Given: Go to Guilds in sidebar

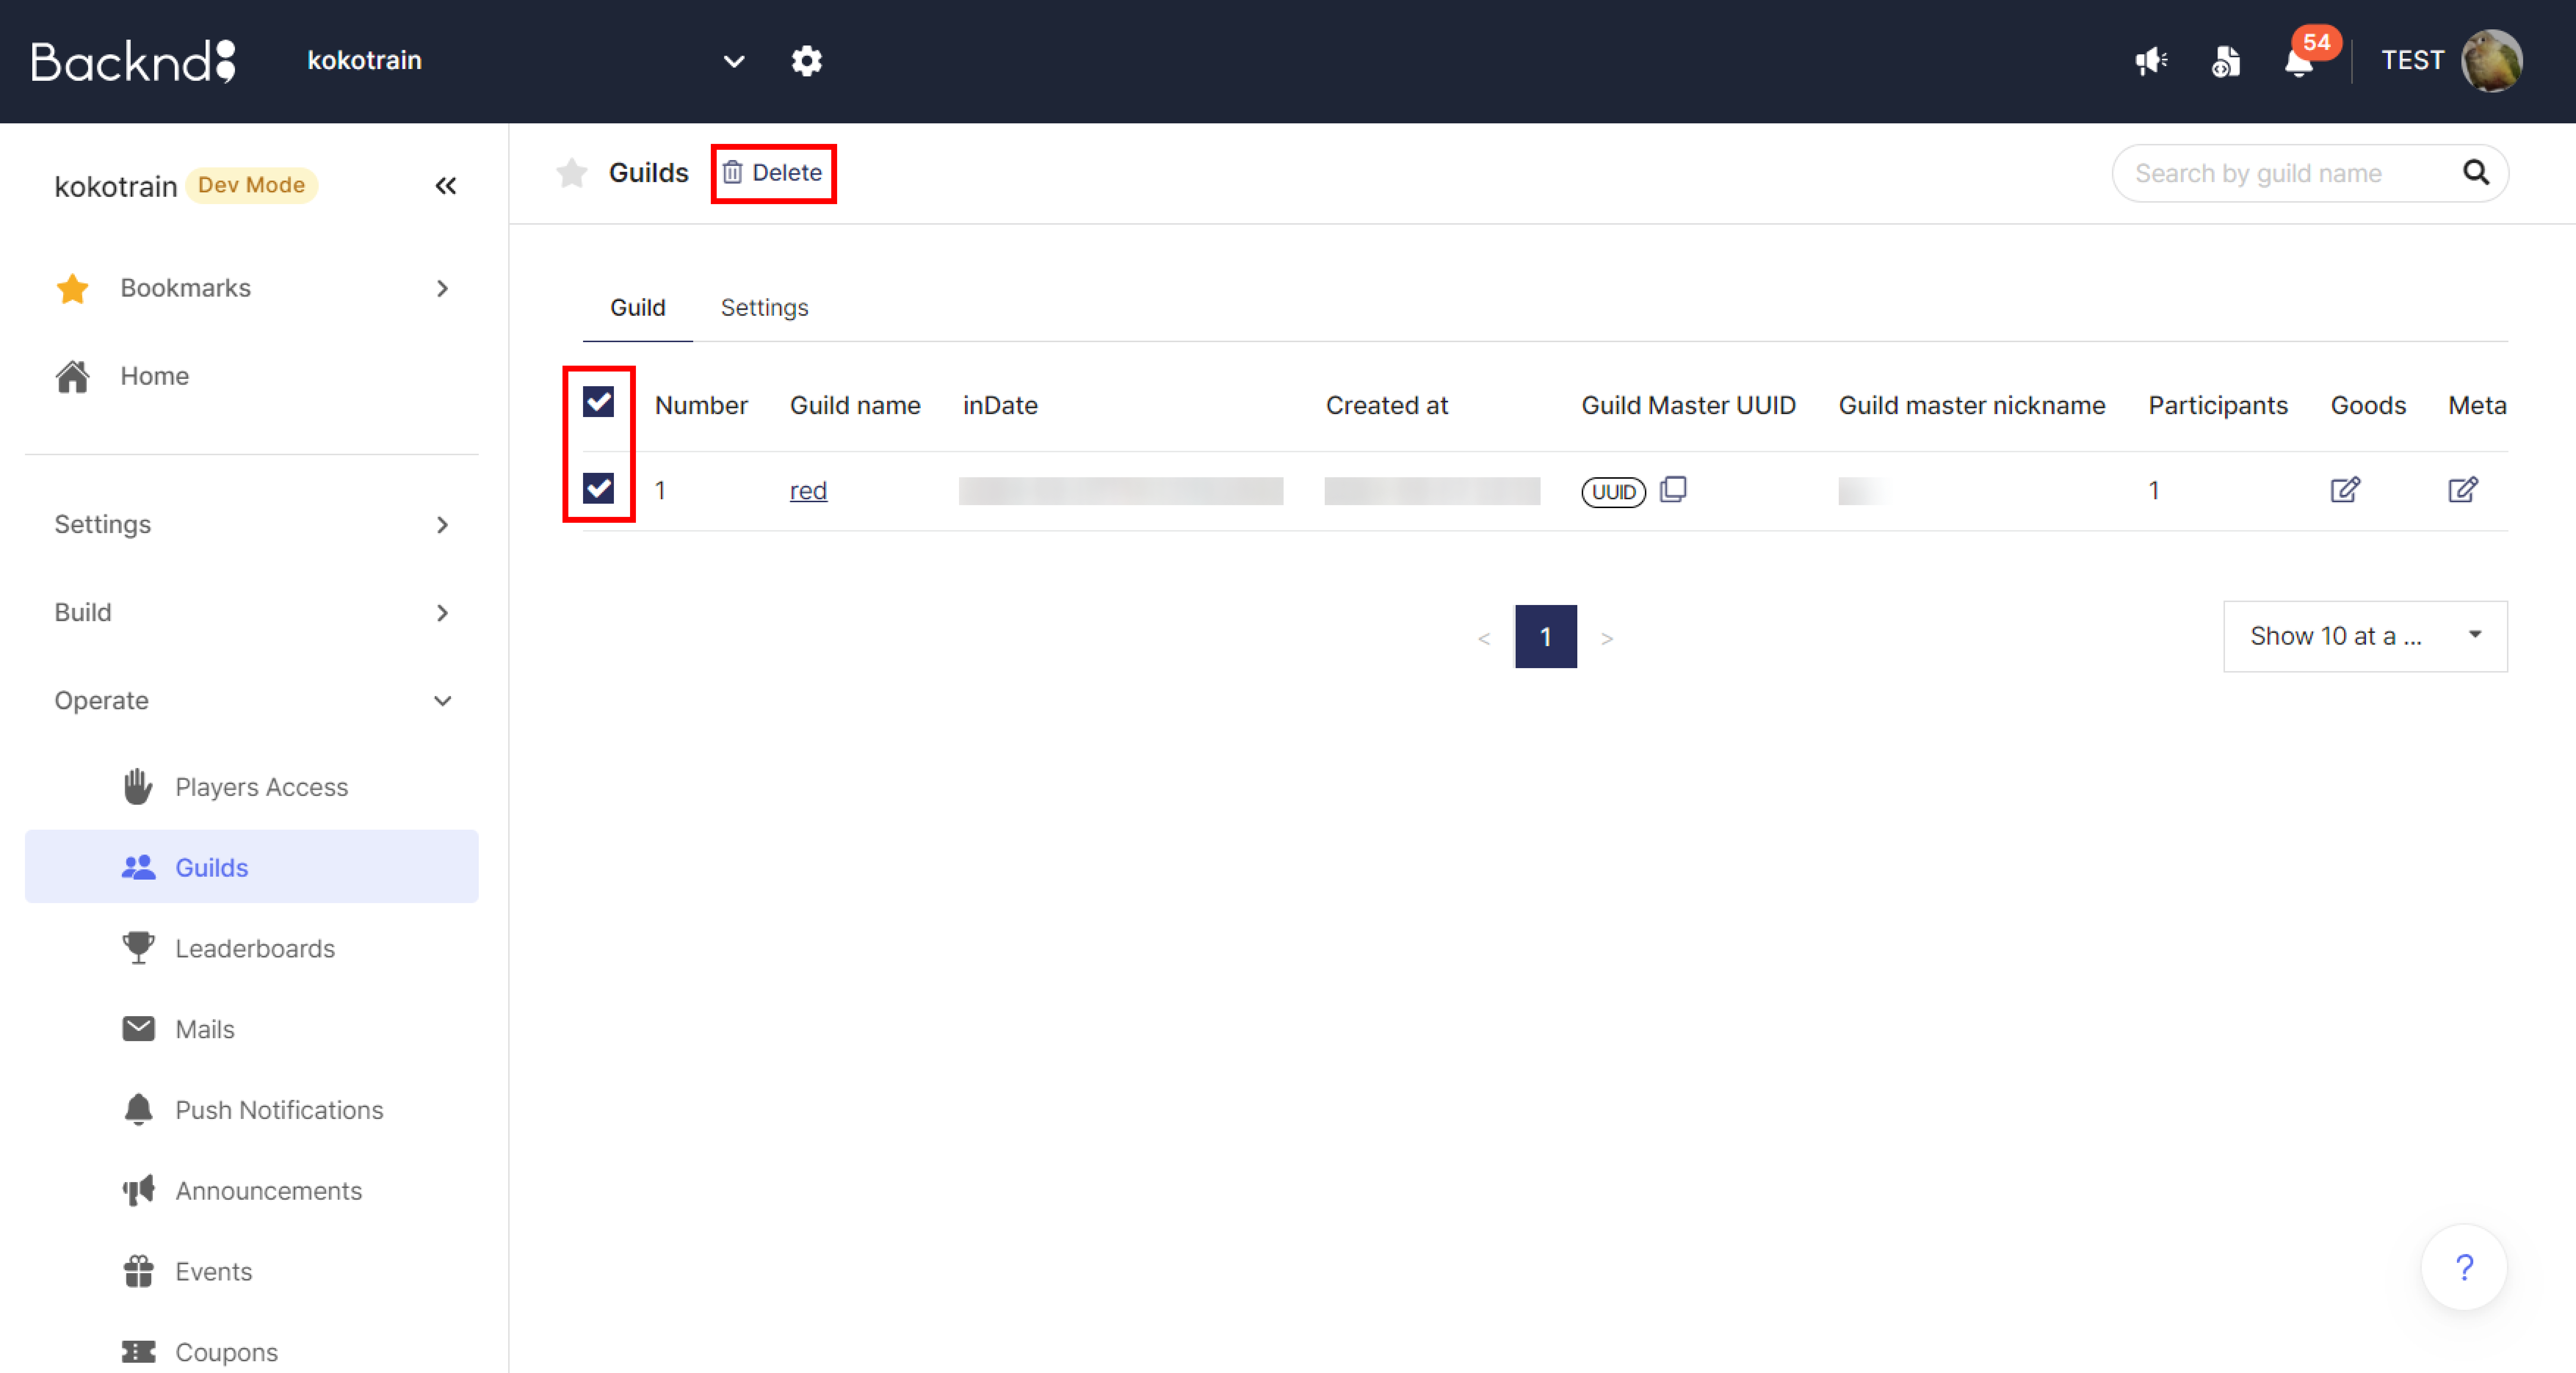Looking at the screenshot, I should pyautogui.click(x=252, y=867).
